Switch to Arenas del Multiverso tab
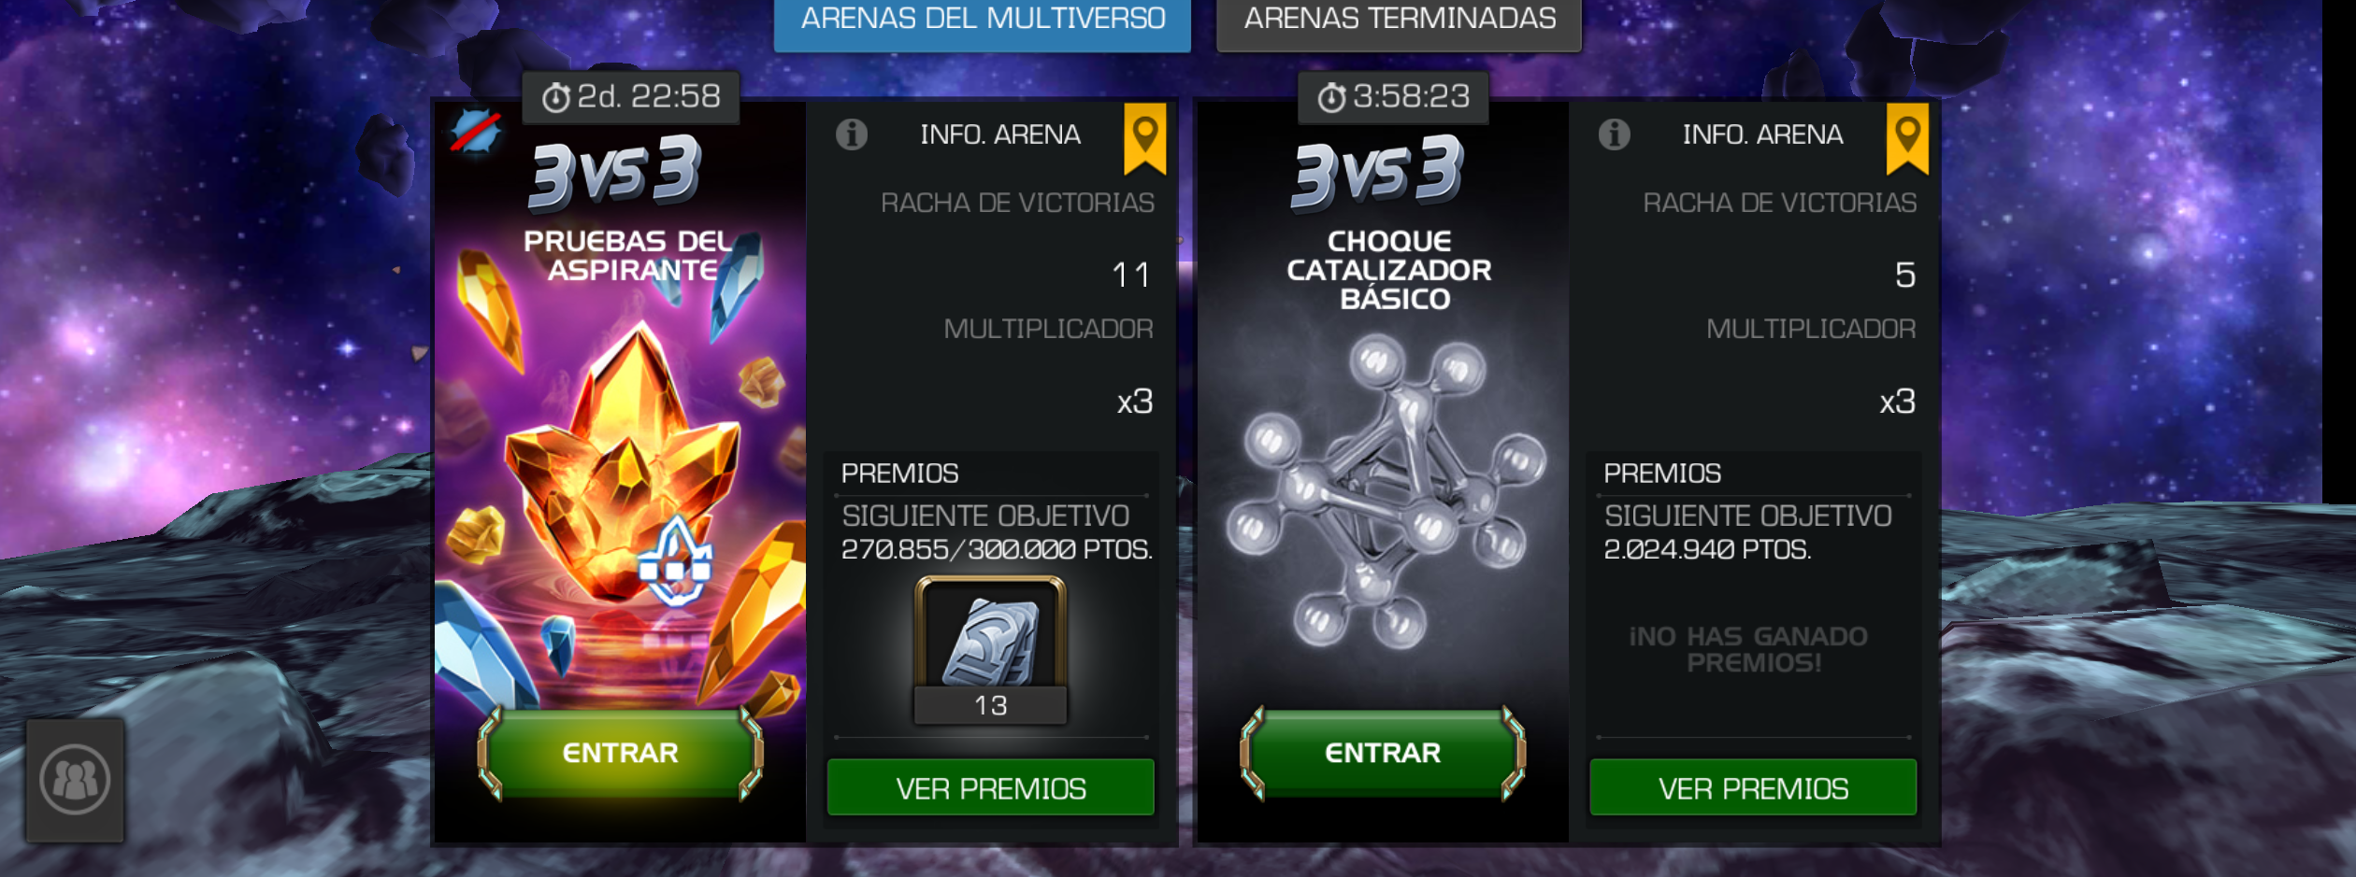 (x=983, y=21)
